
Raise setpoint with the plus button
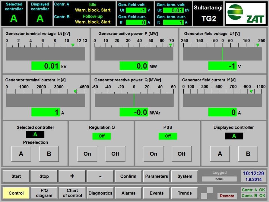tap(72, 176)
